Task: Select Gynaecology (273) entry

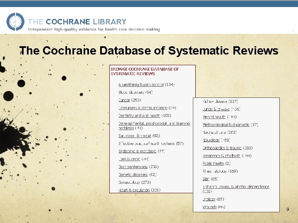Action: pyautogui.click(x=135, y=183)
